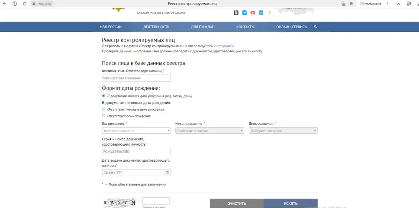This screenshot has width=419, height=208.
Task: Open the VK social network icon
Action: pos(261,13)
